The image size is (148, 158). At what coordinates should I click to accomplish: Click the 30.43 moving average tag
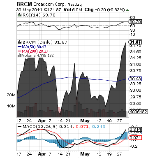135,79
